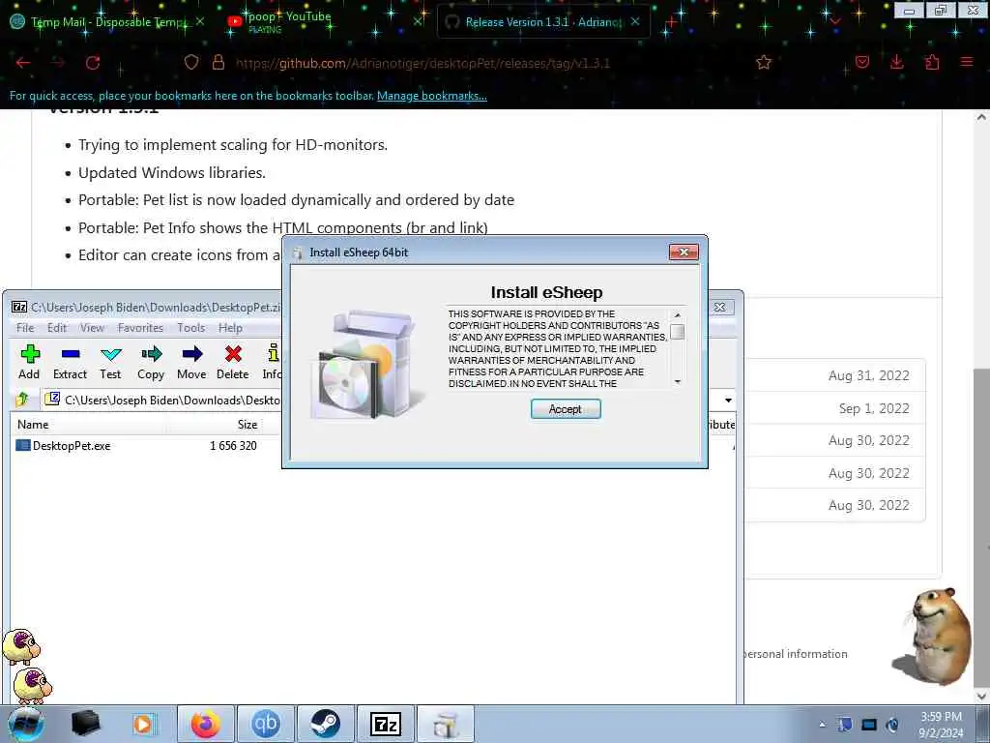Click media player taskbar icon

[143, 724]
